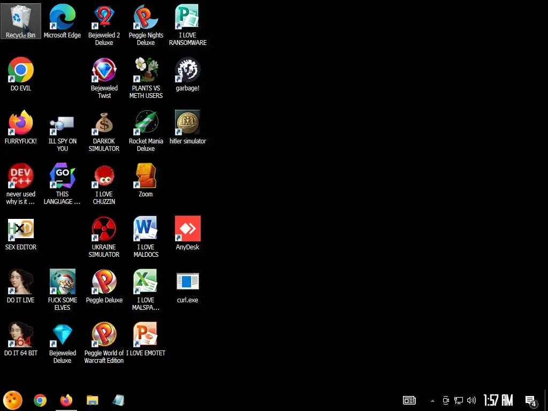Expand the hidden system tray icons
Image resolution: width=548 pixels, height=411 pixels.
[x=432, y=401]
